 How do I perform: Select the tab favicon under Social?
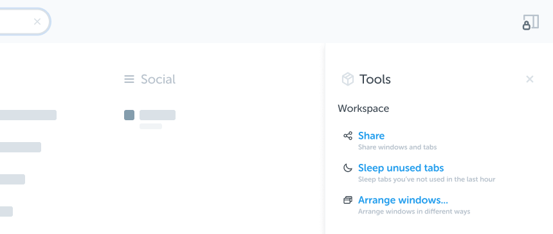(129, 115)
